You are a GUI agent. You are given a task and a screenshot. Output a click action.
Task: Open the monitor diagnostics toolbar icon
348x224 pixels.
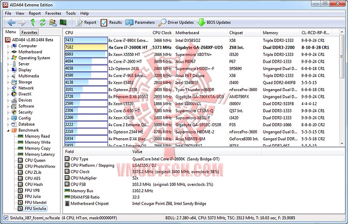63,22
